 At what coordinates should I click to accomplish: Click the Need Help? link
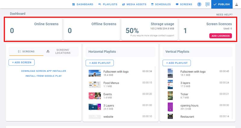point(224,14)
